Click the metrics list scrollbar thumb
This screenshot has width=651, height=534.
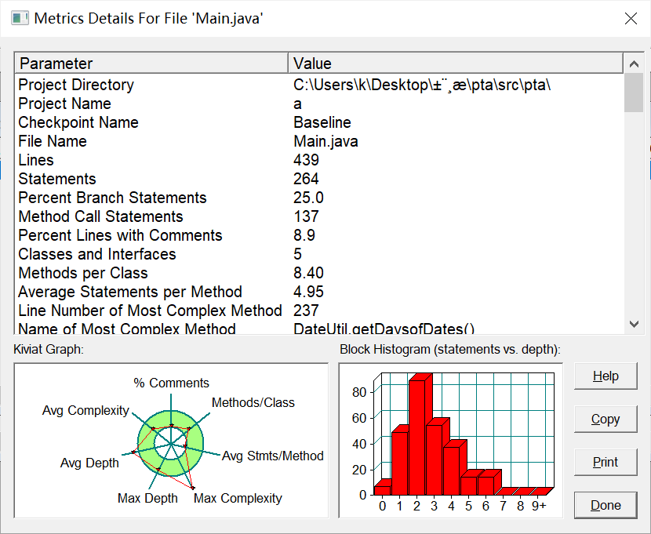[634, 93]
